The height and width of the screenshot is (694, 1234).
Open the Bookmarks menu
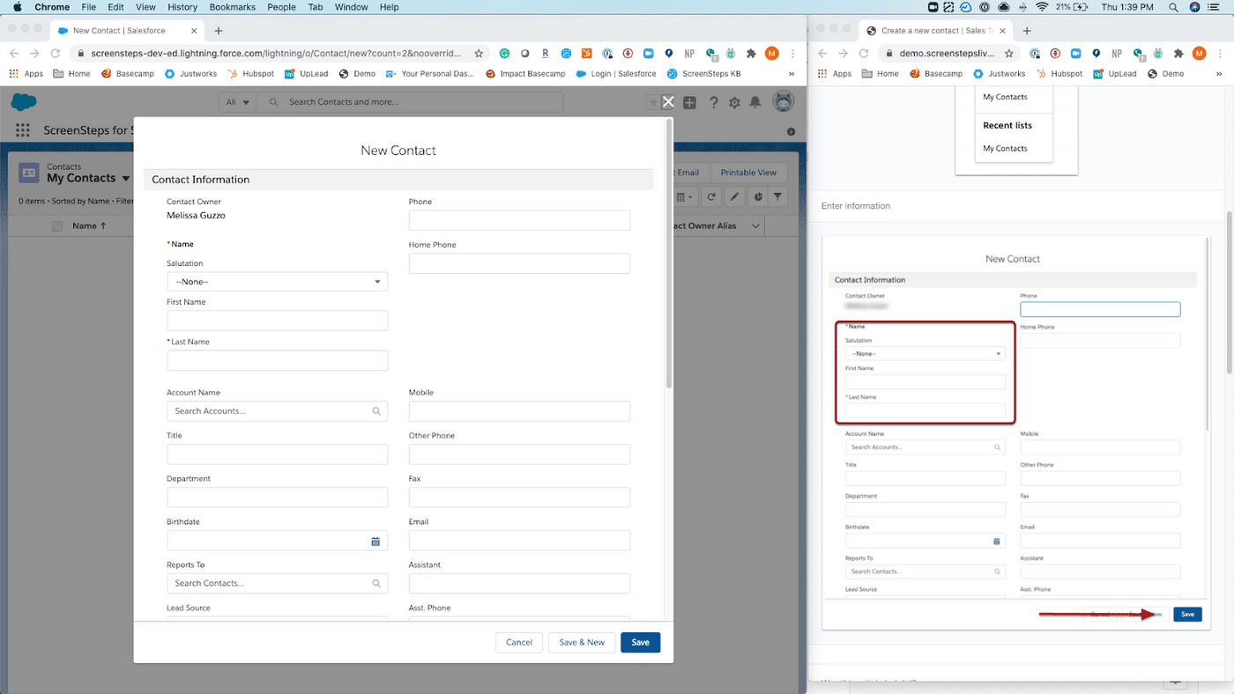pos(233,7)
